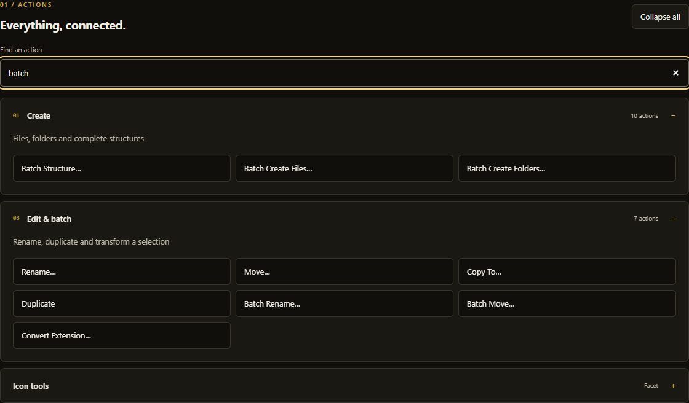Click the Create section heading

point(39,116)
